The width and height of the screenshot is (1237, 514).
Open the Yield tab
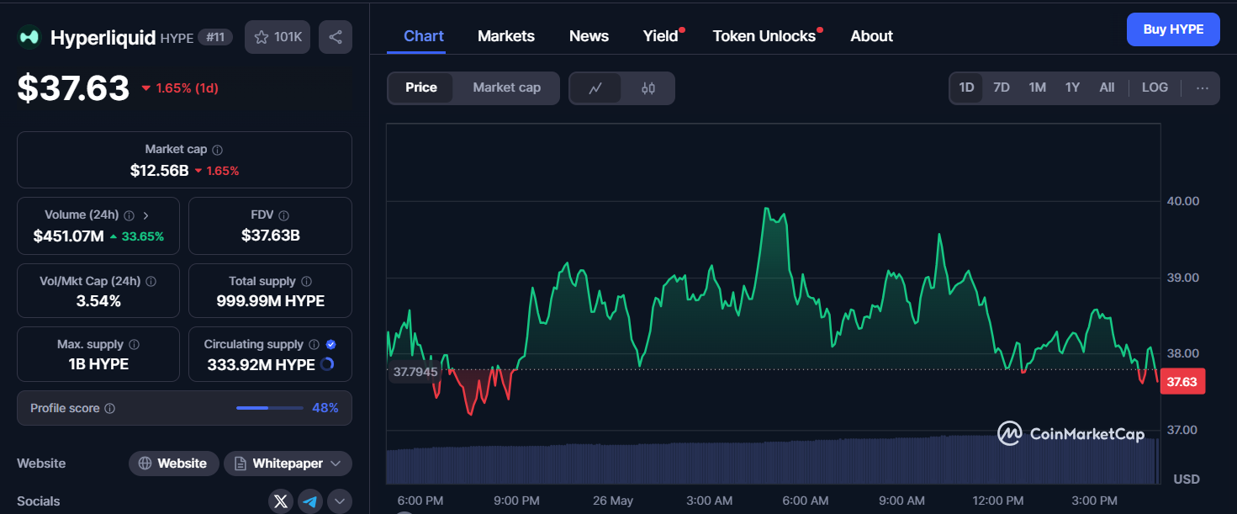pos(661,36)
